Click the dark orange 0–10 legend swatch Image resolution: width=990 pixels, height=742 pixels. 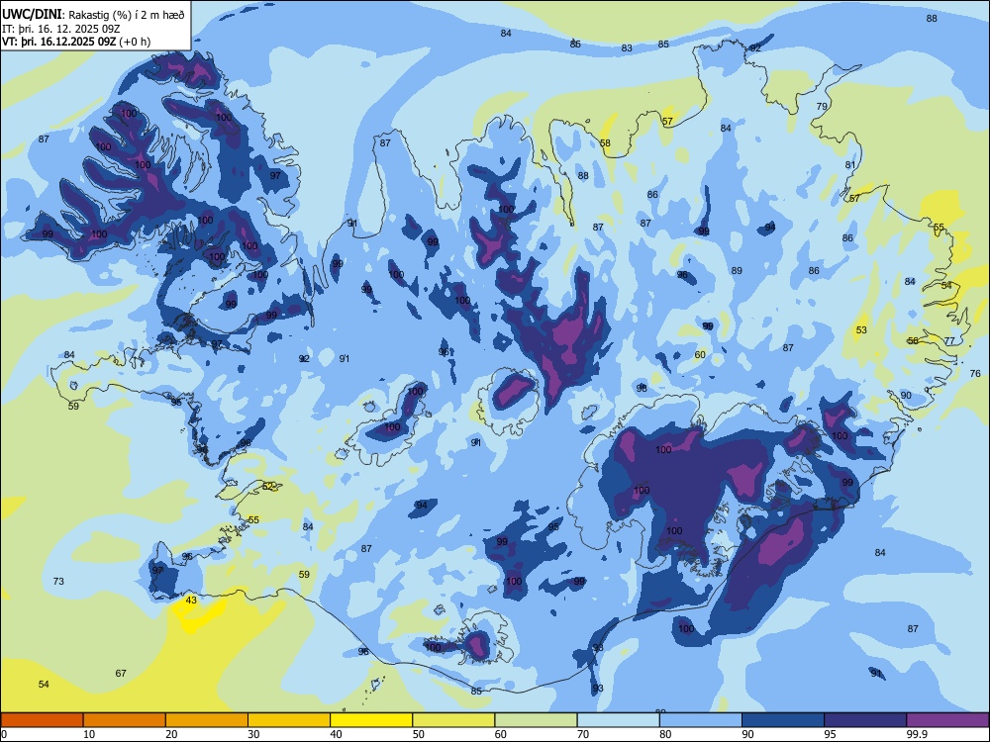point(42,720)
